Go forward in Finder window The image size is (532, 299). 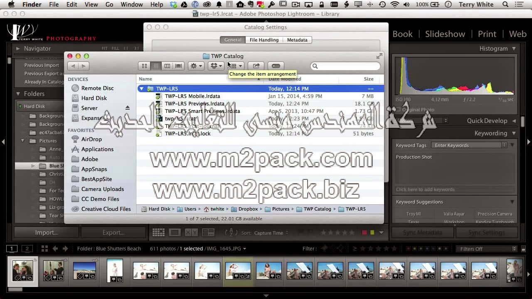point(84,66)
